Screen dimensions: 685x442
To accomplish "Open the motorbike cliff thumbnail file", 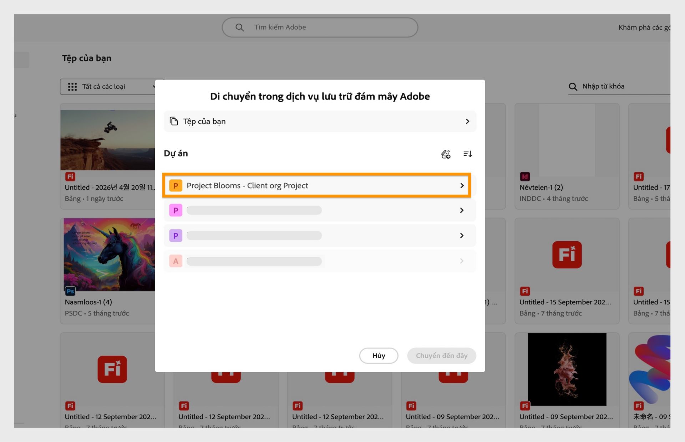I will 108,140.
